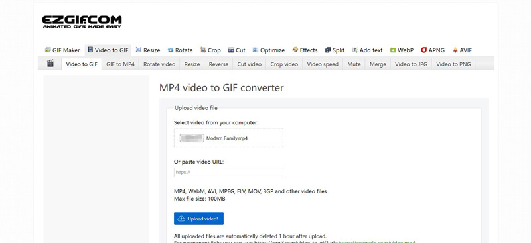
Task: Click the EZGIF.COM logo
Action: (82, 22)
